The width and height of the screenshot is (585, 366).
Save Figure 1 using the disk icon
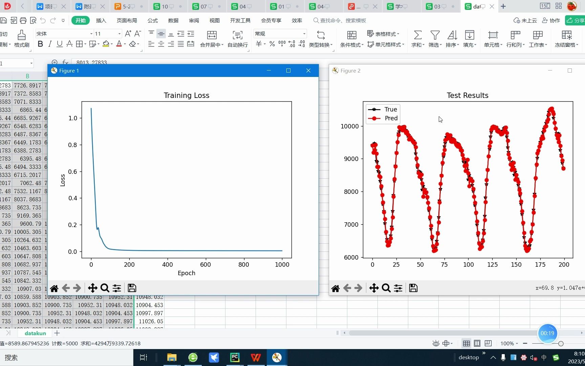point(132,288)
